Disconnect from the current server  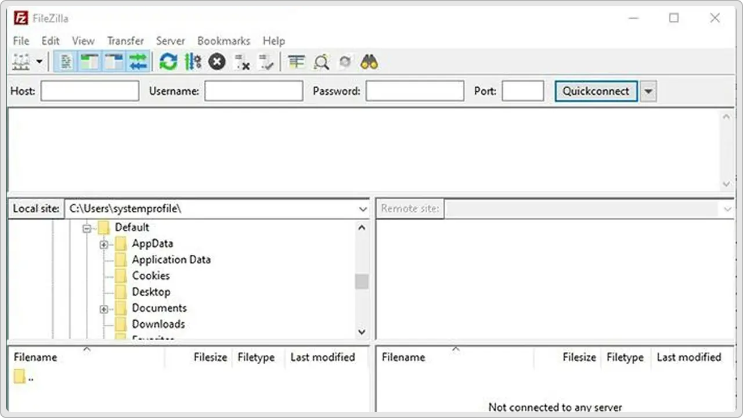[241, 62]
